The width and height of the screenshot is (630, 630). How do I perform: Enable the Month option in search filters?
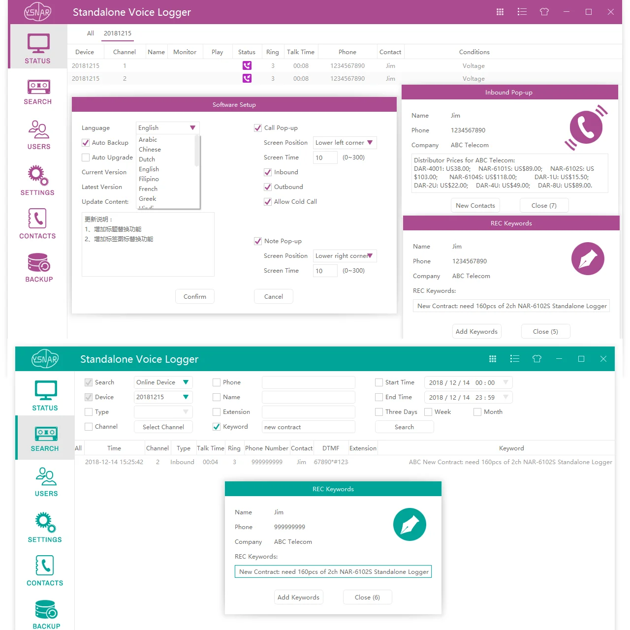point(477,412)
